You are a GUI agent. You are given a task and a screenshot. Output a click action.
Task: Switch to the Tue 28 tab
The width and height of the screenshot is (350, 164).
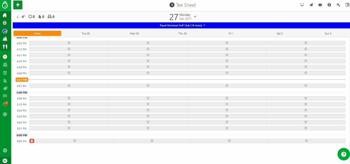click(86, 33)
